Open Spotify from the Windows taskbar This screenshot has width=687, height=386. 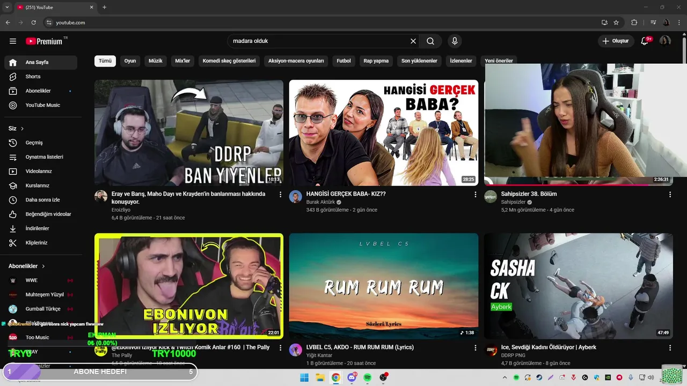click(368, 377)
